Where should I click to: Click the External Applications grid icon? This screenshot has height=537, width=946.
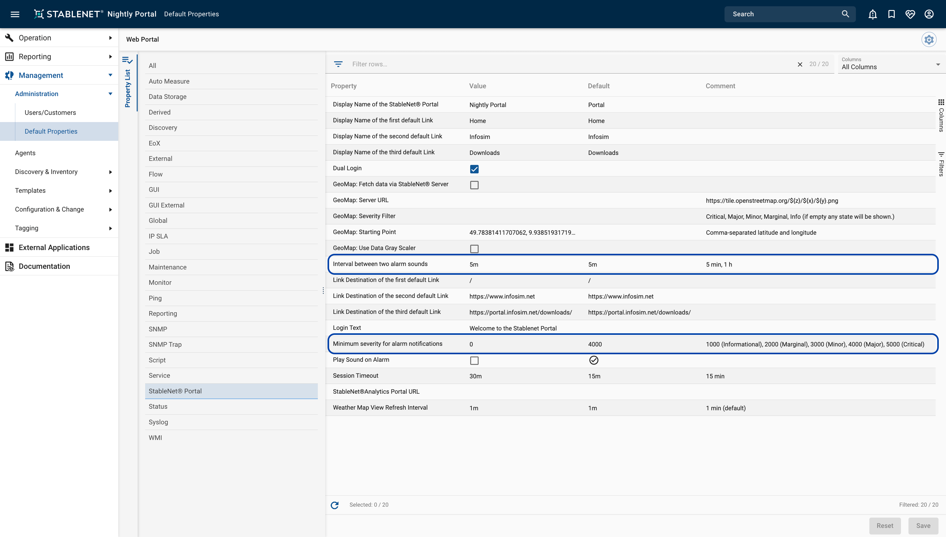click(x=9, y=248)
